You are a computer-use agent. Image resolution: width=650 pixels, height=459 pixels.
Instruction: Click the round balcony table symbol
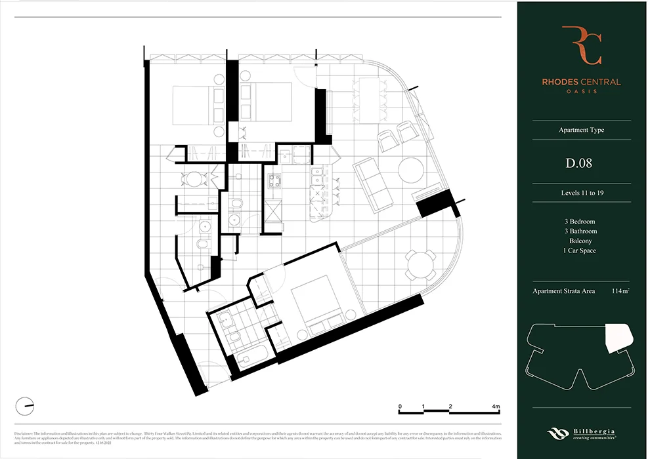point(419,264)
